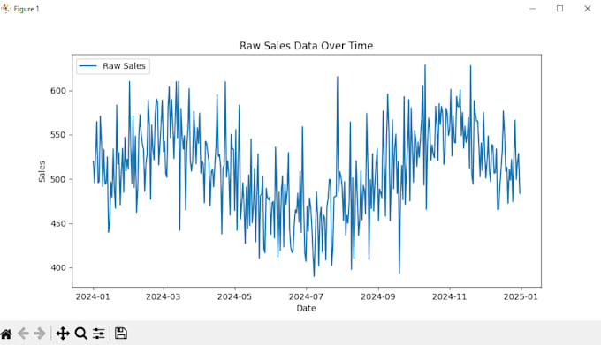This screenshot has width=601, height=345.
Task: Open the Configure subplots sliders icon
Action: coord(98,334)
